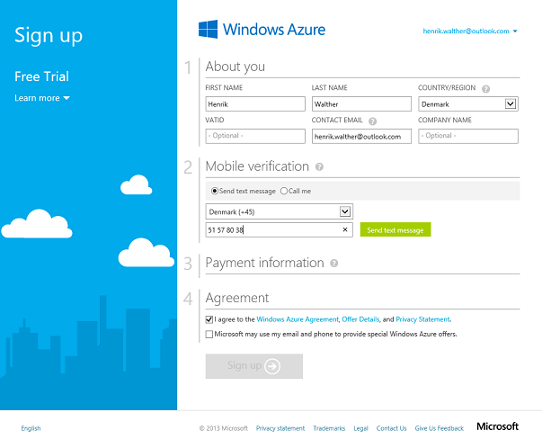The image size is (542, 439).
Task: Click the Last Name field containing Walther
Action: click(361, 103)
